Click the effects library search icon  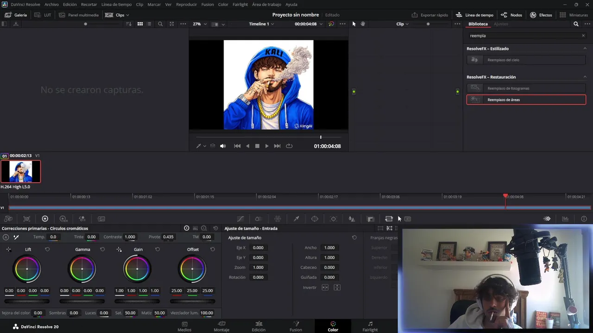[576, 24]
